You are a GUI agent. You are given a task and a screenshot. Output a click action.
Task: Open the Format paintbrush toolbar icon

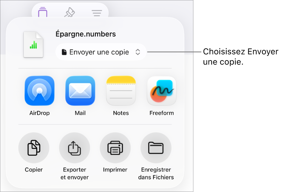pos(70,12)
